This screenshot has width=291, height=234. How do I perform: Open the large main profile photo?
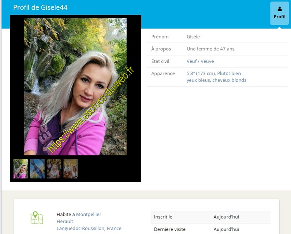[x=75, y=87]
